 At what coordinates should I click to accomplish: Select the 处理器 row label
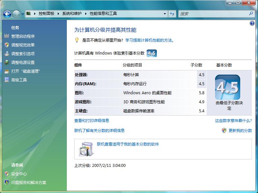81,75
